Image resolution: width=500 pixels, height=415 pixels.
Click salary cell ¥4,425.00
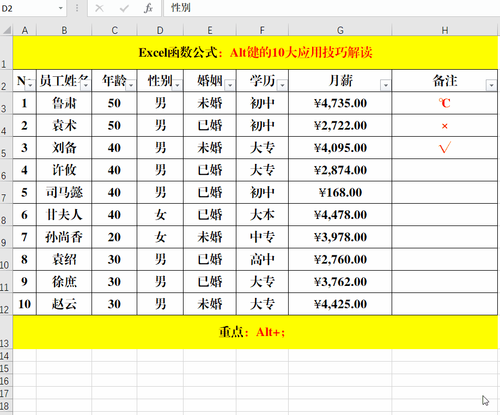coord(340,304)
